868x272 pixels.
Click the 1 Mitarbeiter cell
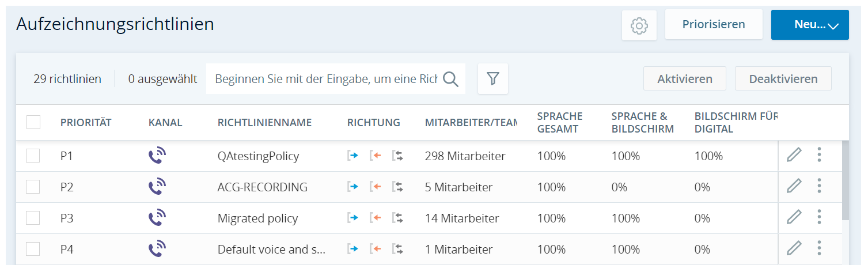pos(459,249)
